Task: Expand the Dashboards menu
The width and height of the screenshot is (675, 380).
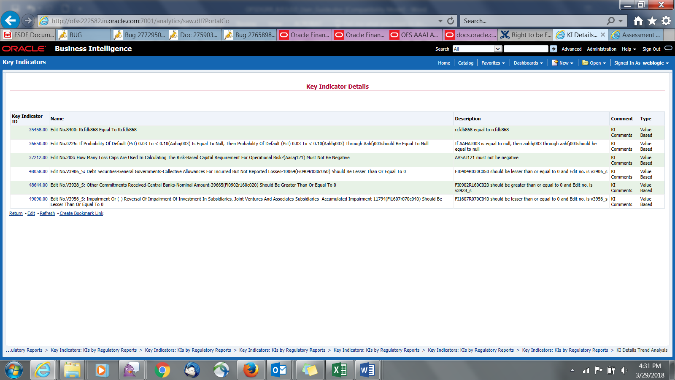Action: [x=528, y=63]
